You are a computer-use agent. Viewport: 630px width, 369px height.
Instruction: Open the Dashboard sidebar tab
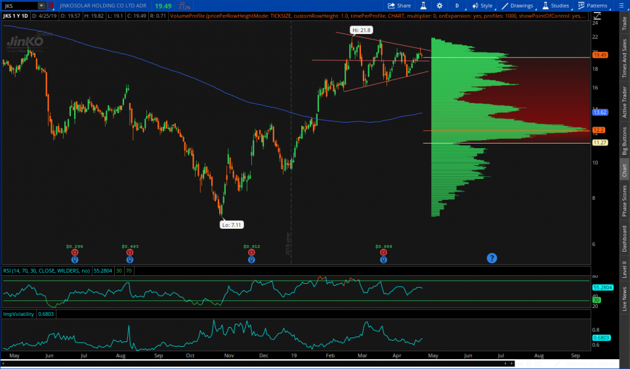click(x=624, y=239)
